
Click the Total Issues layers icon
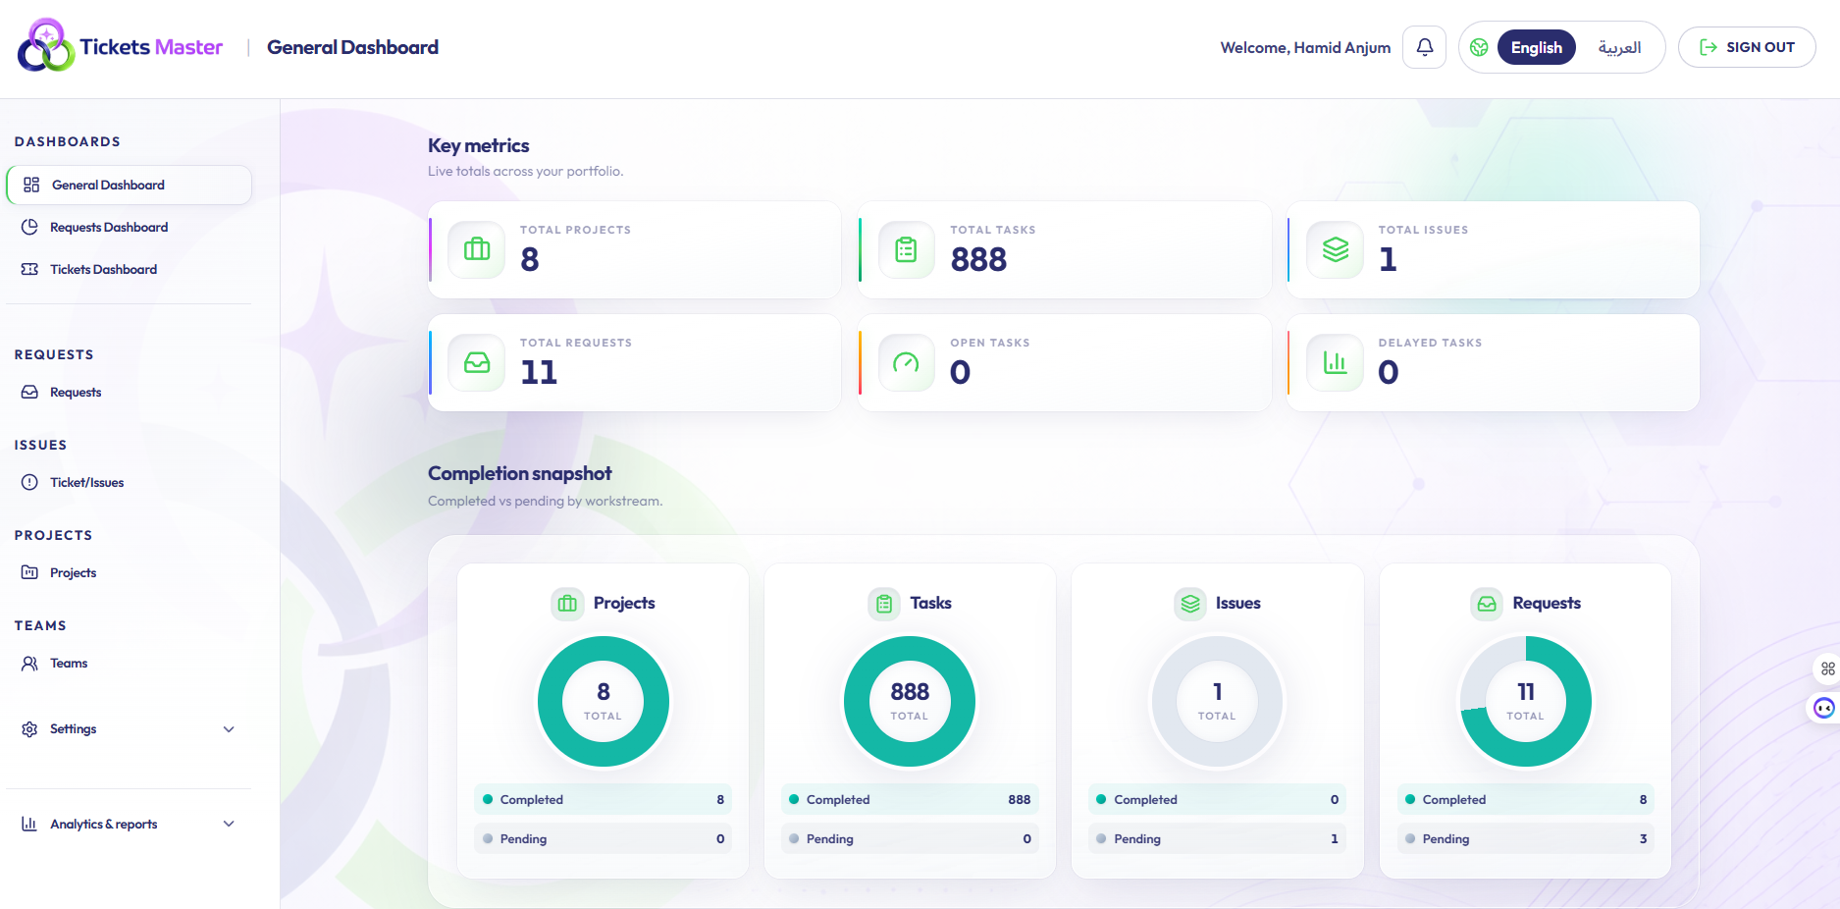coord(1336,250)
